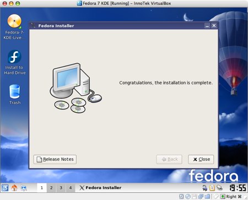
Task: Click the VirtualBox window title text
Action: [127, 3]
